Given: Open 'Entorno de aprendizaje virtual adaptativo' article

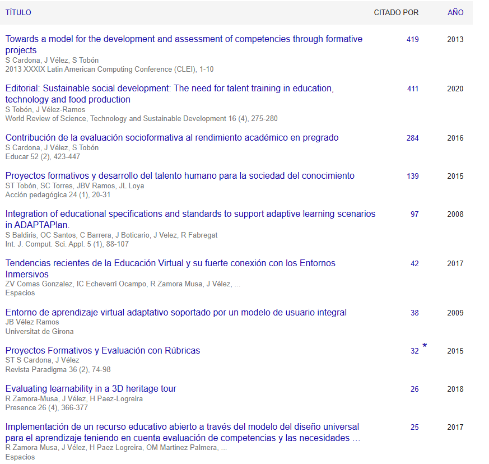Looking at the screenshot, I should tap(176, 313).
